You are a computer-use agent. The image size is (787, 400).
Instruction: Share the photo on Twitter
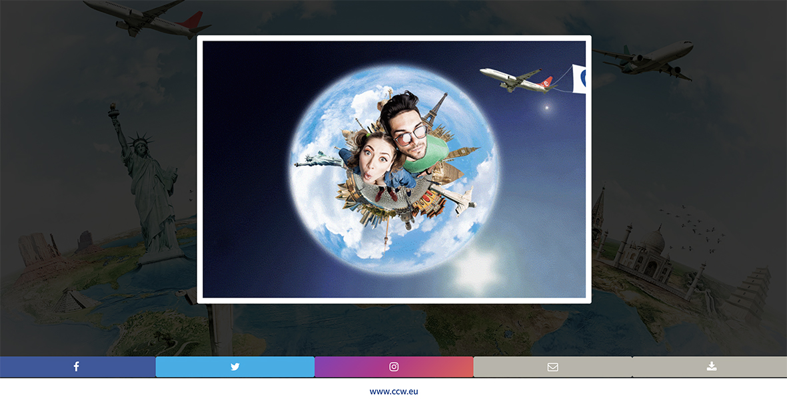click(x=235, y=367)
